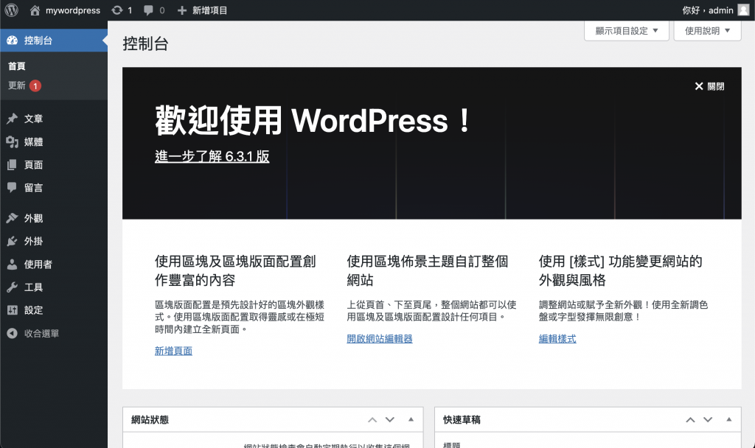Click the 新增頁面 link
755x448 pixels.
(173, 351)
